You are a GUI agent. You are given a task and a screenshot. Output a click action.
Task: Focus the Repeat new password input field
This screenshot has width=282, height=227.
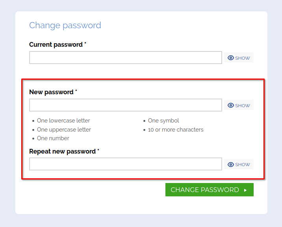click(x=125, y=164)
